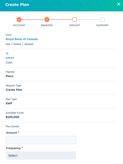
Task: Open the Royal Bank of Canada link
Action: point(22,39)
